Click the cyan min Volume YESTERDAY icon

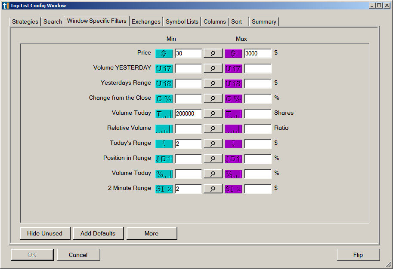point(164,69)
